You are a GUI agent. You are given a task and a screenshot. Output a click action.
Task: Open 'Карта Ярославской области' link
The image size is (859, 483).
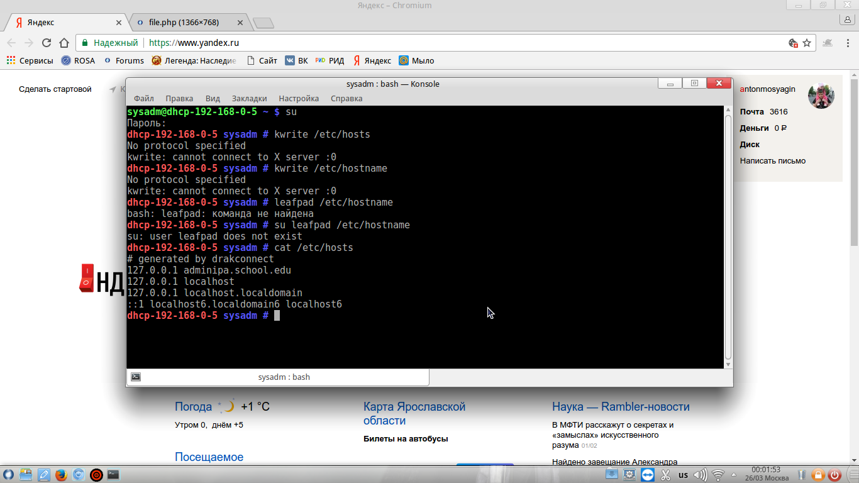tap(414, 414)
